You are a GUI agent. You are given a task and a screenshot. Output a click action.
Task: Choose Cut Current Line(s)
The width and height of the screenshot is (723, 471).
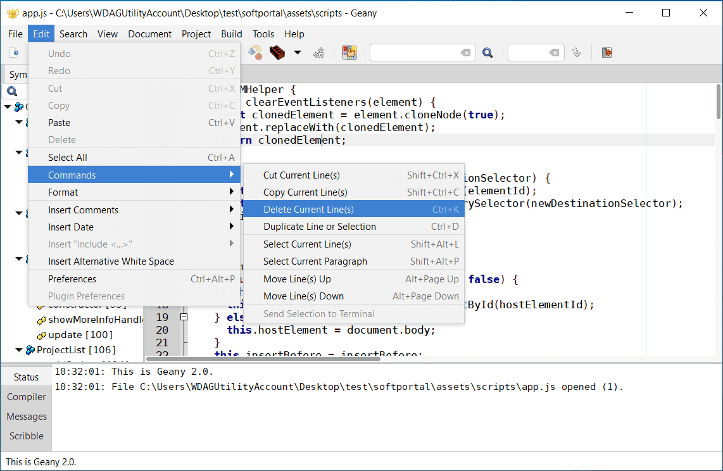[x=354, y=175]
